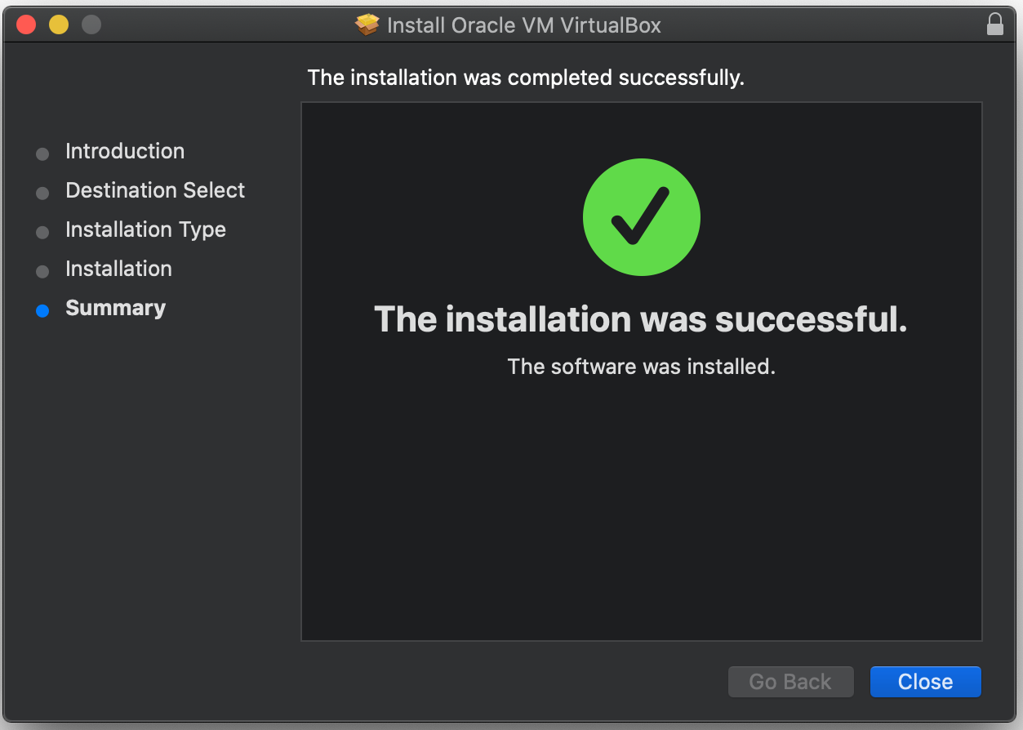Click the gray bullet beside Installation Type
This screenshot has height=730, width=1023.
tap(42, 232)
